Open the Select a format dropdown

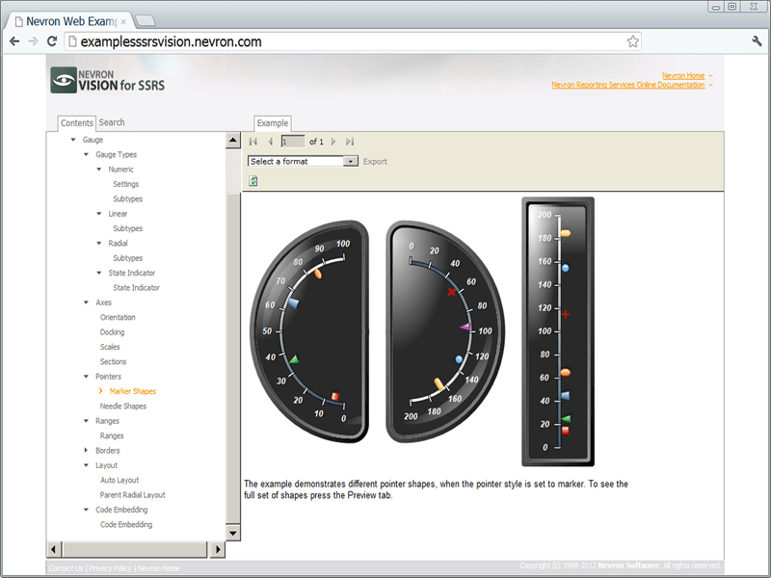pyautogui.click(x=351, y=161)
